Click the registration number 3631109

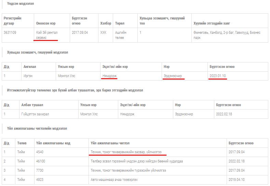tap(10, 33)
